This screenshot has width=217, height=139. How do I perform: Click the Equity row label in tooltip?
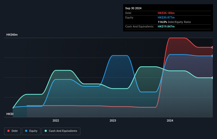point(129,17)
